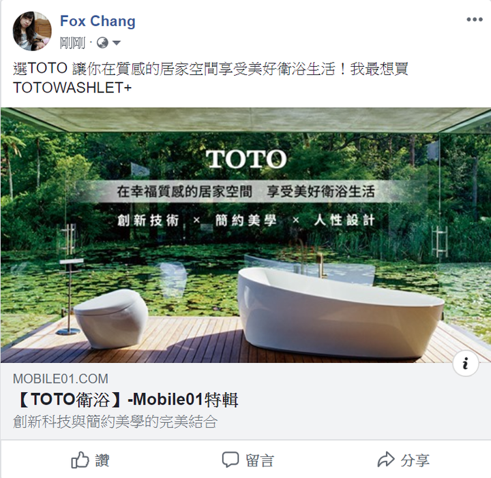Open the TOTO bathroom preview image

click(245, 235)
